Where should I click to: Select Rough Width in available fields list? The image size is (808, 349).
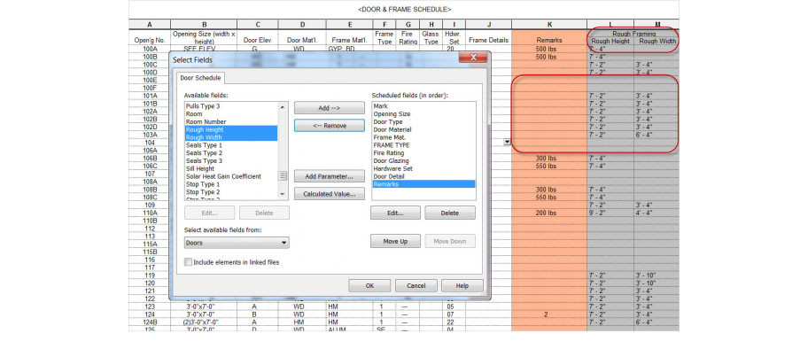231,137
